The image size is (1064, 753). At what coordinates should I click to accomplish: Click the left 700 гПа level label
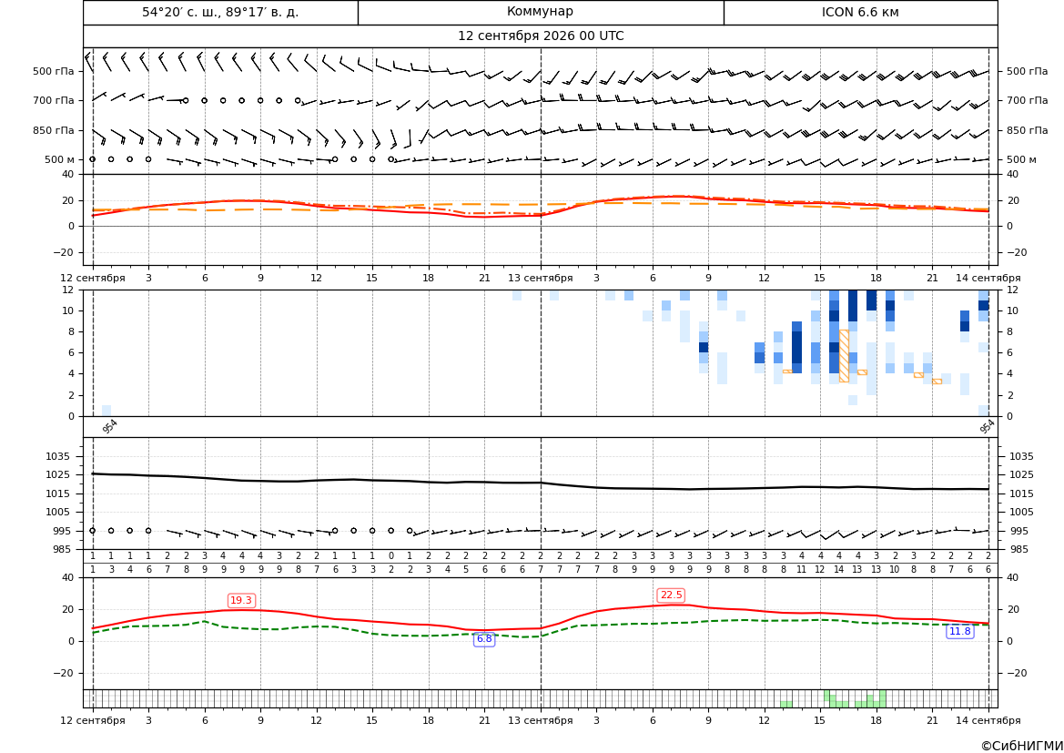pyautogui.click(x=54, y=100)
